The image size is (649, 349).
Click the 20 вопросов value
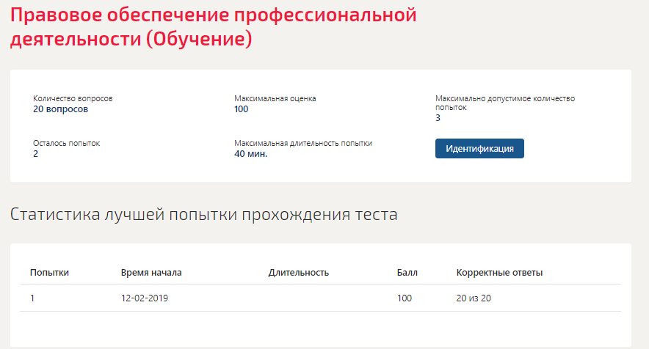(x=60, y=109)
